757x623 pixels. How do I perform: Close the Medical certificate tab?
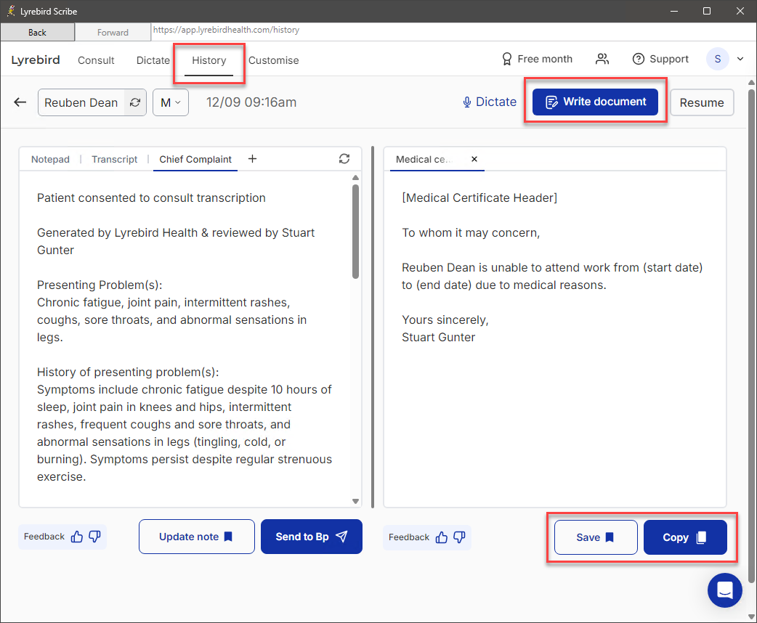(474, 159)
